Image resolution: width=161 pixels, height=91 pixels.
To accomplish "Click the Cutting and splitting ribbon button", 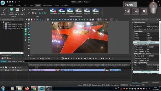I will (35, 9).
